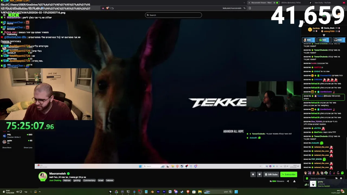Open Blender from the taskbar
The height and width of the screenshot is (195, 347).
point(152,192)
